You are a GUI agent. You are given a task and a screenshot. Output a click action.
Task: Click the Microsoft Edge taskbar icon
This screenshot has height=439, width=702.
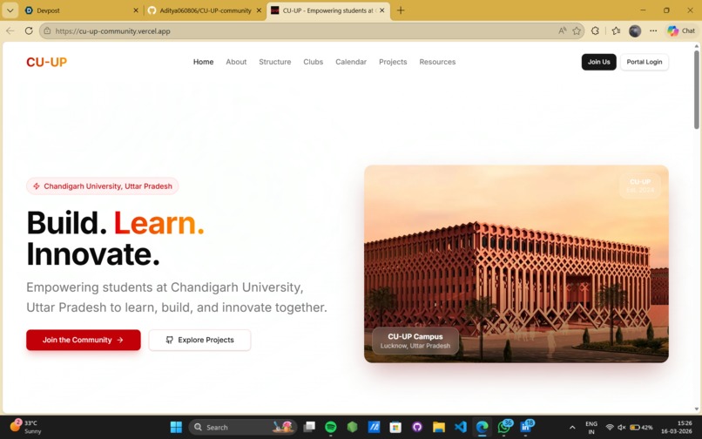pos(482,427)
